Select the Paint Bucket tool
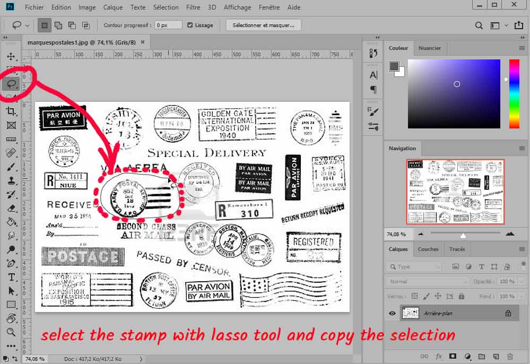 (x=11, y=222)
